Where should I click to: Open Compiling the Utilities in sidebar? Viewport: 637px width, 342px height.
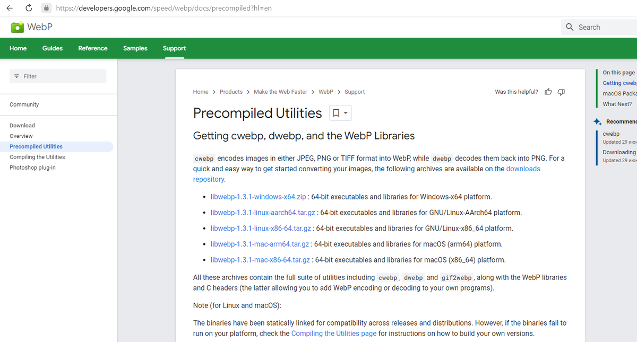tap(37, 157)
